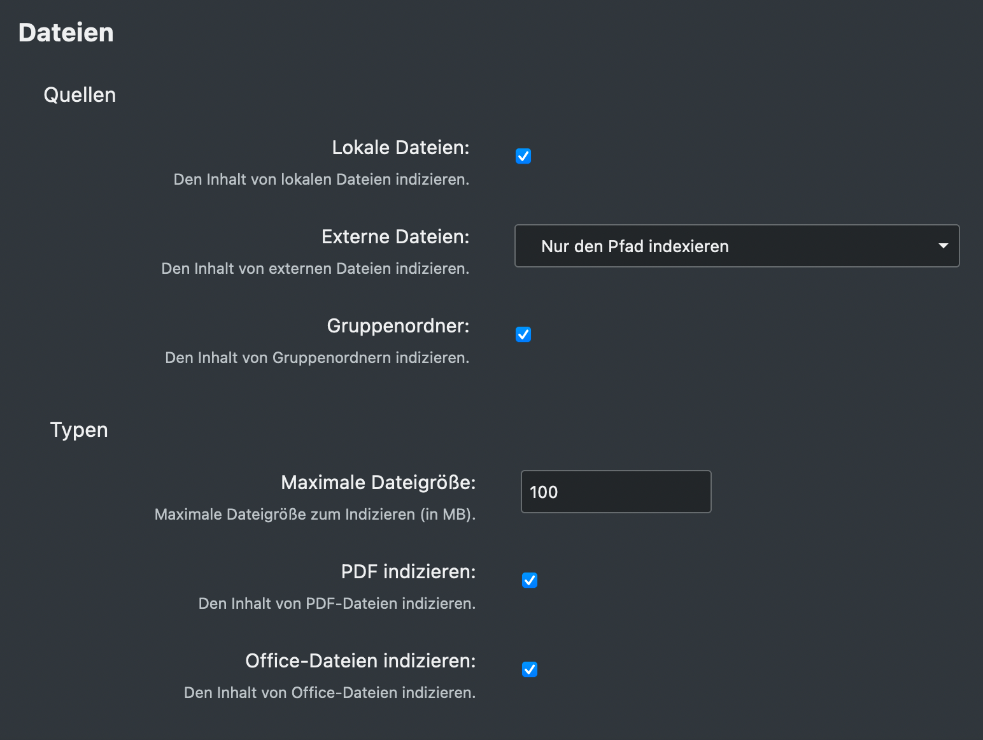
Task: Click the "Dateien" page heading
Action: (x=65, y=32)
